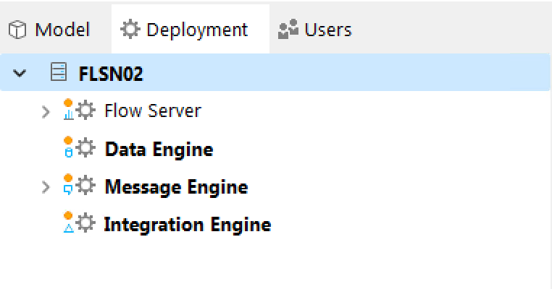Click the FLSN02 server icon
552x289 pixels.
(x=59, y=72)
